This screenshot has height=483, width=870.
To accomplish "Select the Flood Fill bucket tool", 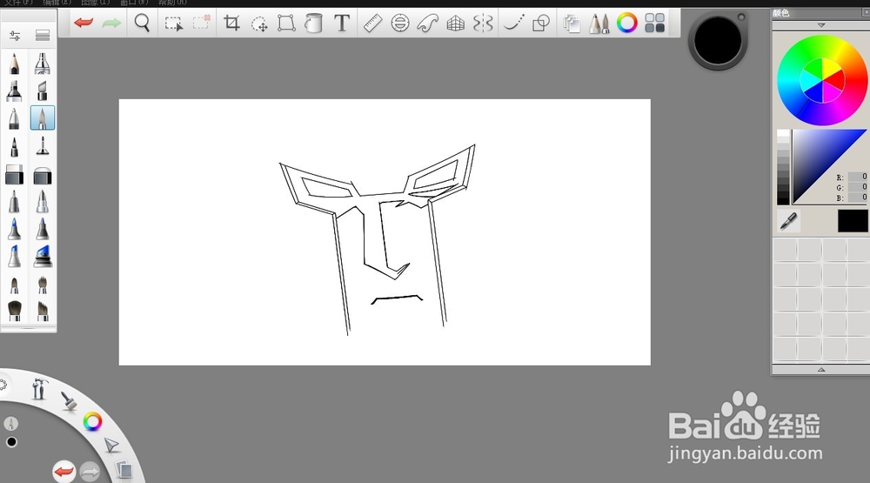I will click(314, 23).
